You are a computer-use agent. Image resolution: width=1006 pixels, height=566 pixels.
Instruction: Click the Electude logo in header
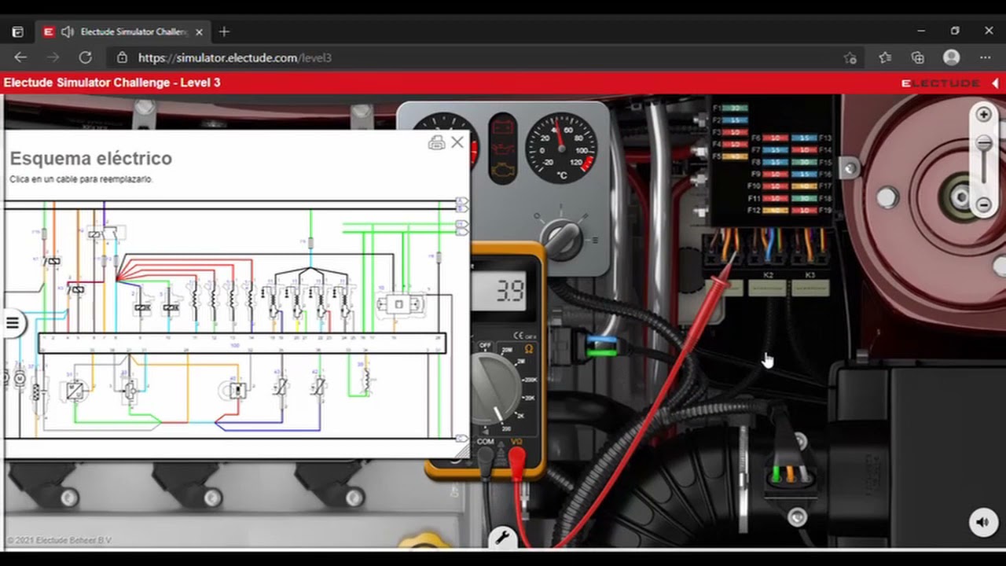(940, 83)
